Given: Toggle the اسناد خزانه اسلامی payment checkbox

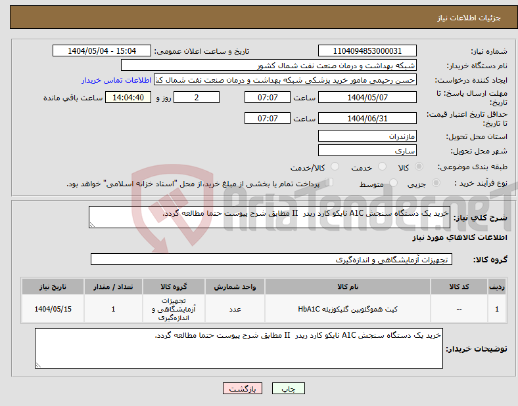Looking at the screenshot, I should pos(329,182).
